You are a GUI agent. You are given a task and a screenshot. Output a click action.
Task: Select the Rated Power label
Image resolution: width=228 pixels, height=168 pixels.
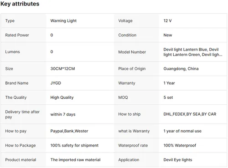(17, 35)
